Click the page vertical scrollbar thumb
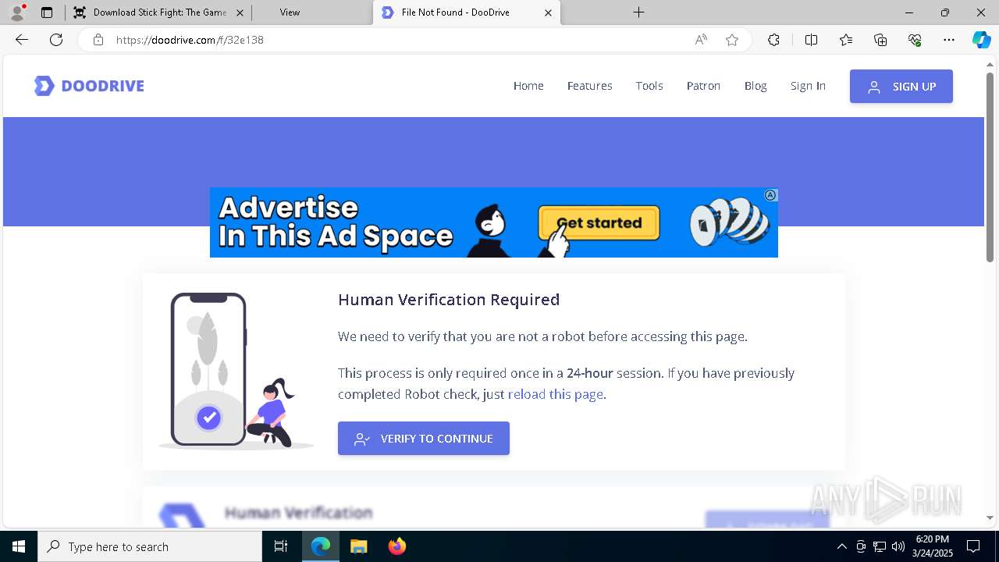This screenshot has width=999, height=562. coord(990,166)
